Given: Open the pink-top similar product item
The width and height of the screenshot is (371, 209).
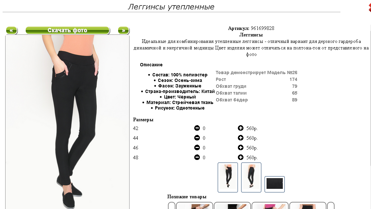Looking at the screenshot, I should pos(270,206).
